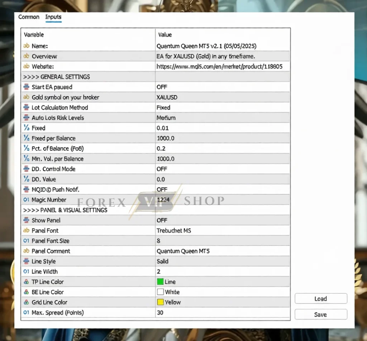367x341 pixels.
Task: Select the Inputs tab
Action: point(53,17)
